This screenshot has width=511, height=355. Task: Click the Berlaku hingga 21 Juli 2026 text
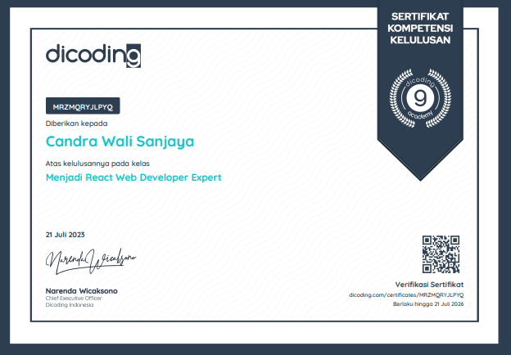pyautogui.click(x=428, y=304)
